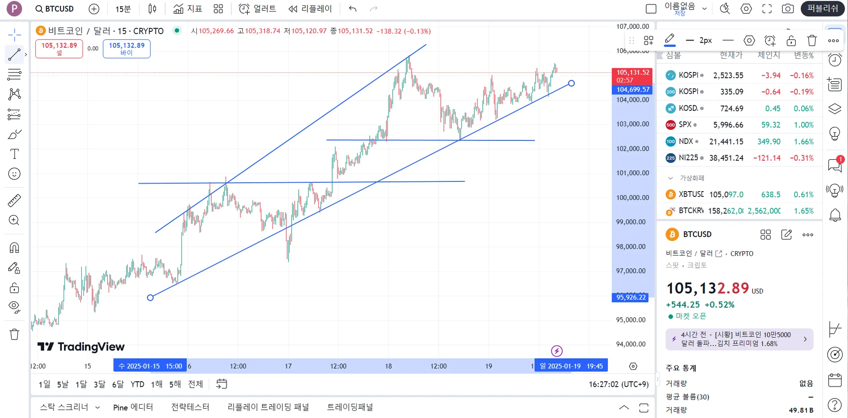Collapse the 가상화폐 watchlist section
Viewport: 848px width, 418px height.
coord(670,178)
